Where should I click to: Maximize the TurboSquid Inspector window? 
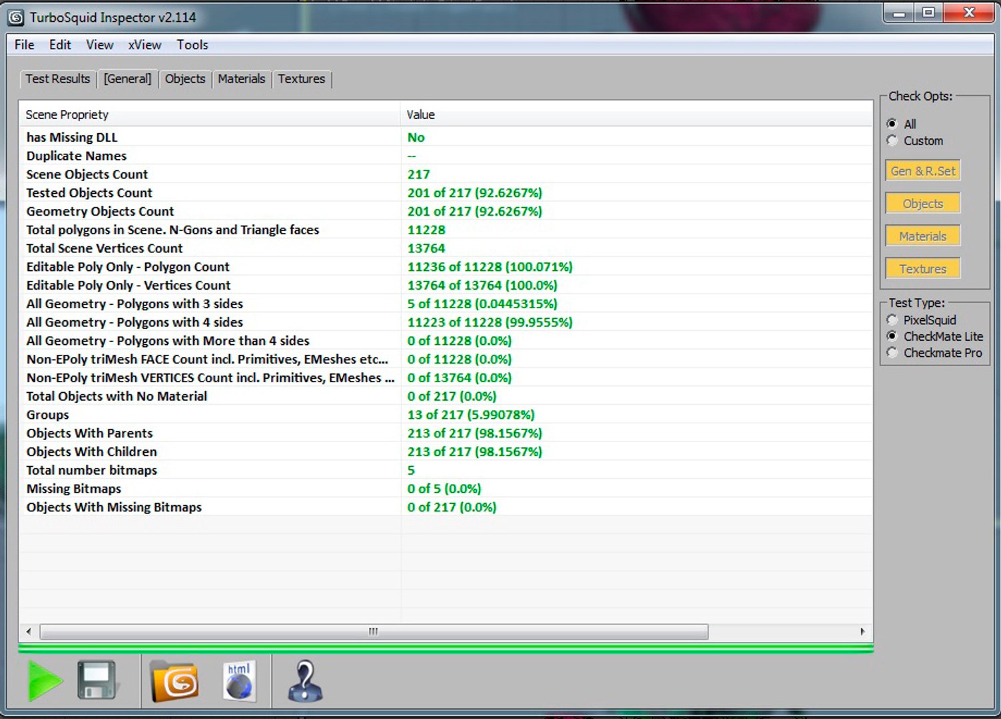[928, 13]
